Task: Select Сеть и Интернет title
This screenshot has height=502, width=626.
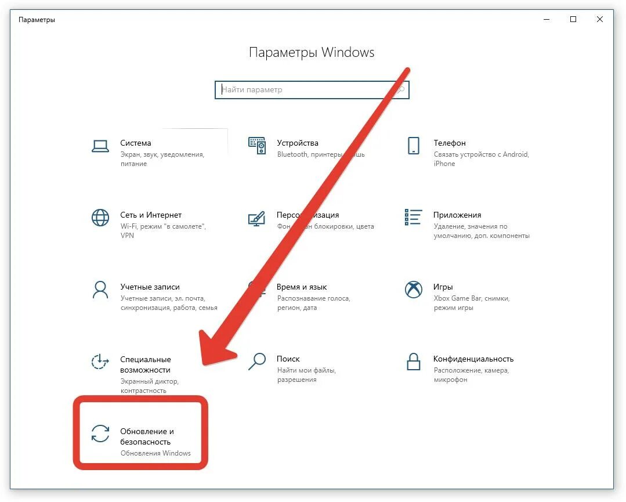Action: [151, 215]
